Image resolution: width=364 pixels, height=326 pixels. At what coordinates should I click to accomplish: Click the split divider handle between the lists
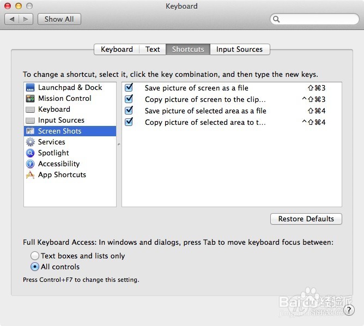119,144
